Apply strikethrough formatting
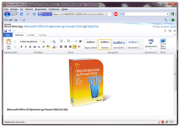The image size is (180, 127). [35, 47]
